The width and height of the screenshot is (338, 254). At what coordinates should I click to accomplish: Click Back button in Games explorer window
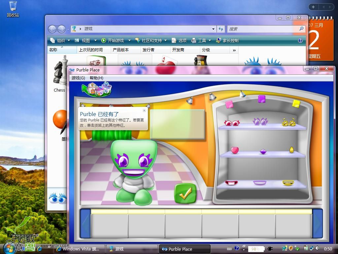coord(52,29)
